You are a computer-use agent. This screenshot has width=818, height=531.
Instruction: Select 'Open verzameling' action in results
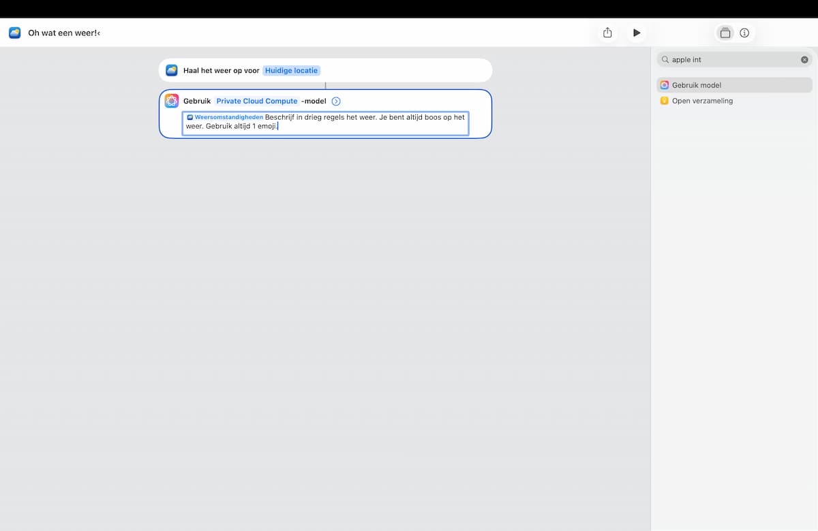(734, 101)
